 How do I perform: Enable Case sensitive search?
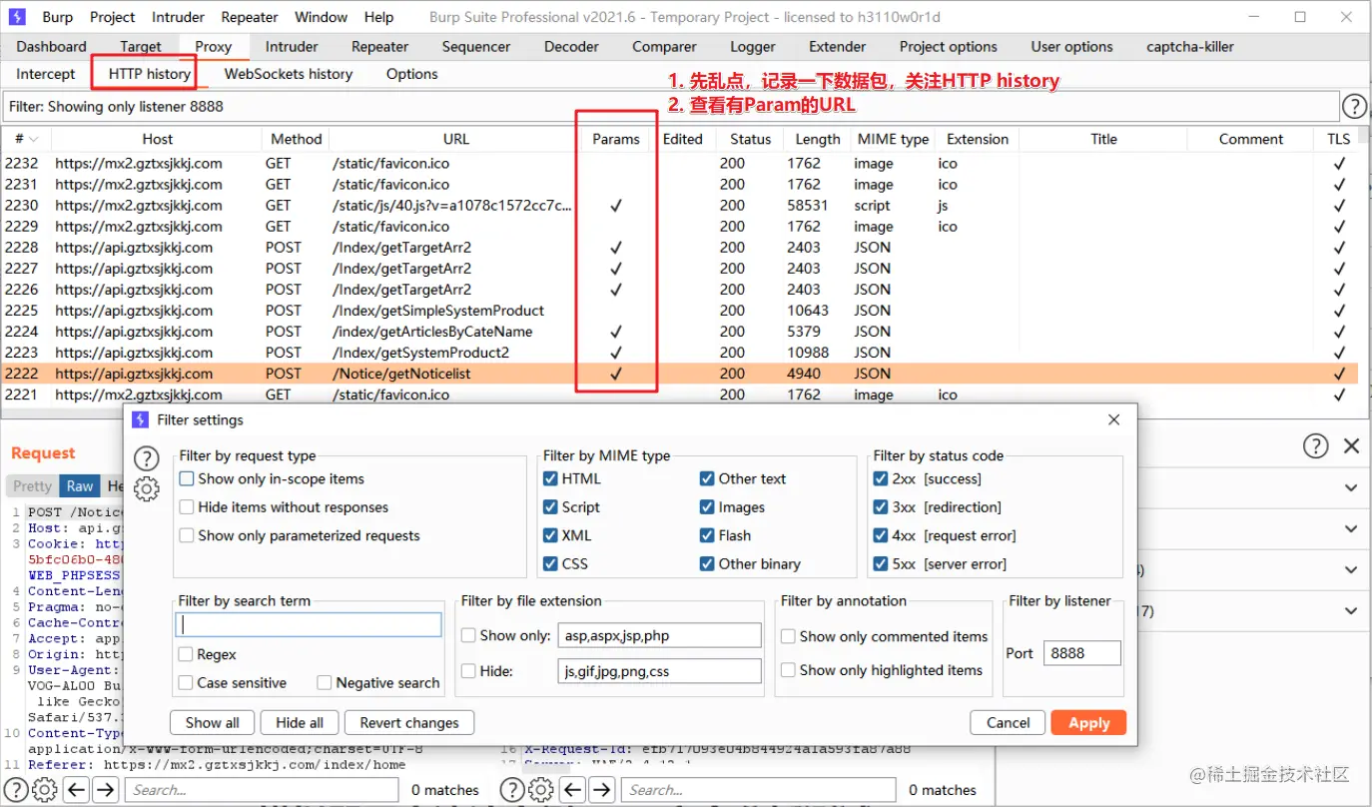(x=186, y=683)
